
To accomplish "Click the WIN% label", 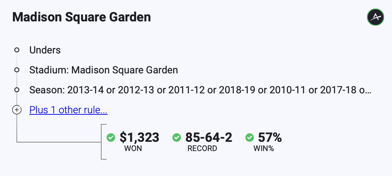I will (x=264, y=149).
